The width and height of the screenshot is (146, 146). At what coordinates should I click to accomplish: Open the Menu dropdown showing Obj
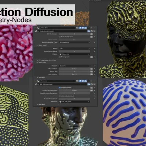[74, 49]
